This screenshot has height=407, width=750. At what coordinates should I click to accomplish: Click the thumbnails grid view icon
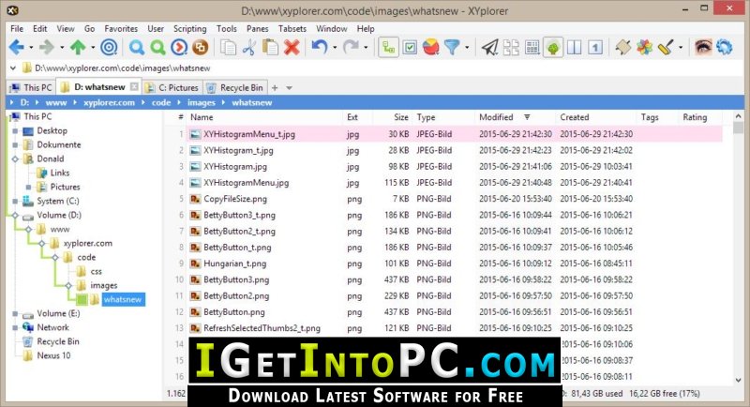[x=511, y=47]
